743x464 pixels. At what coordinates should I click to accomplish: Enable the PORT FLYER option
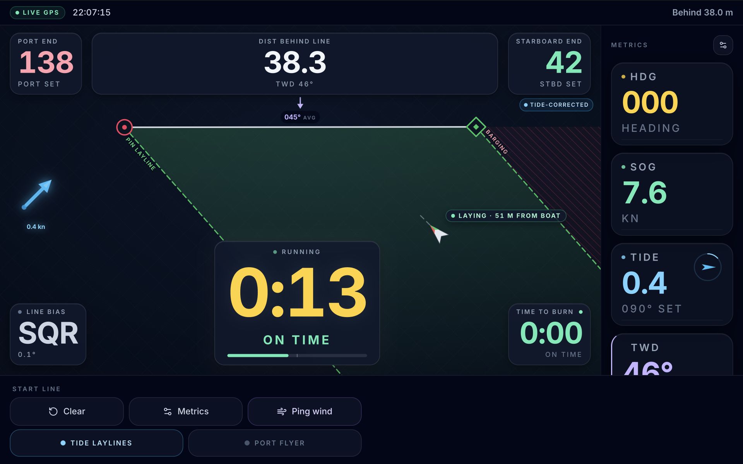point(275,443)
